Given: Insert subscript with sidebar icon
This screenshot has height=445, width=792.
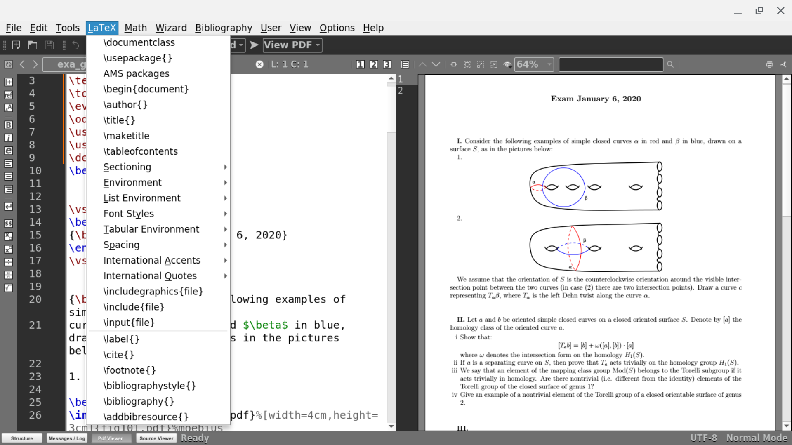Looking at the screenshot, I should [8, 236].
